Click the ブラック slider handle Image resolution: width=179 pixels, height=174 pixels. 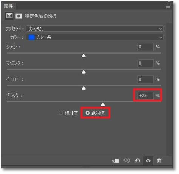click(x=103, y=104)
